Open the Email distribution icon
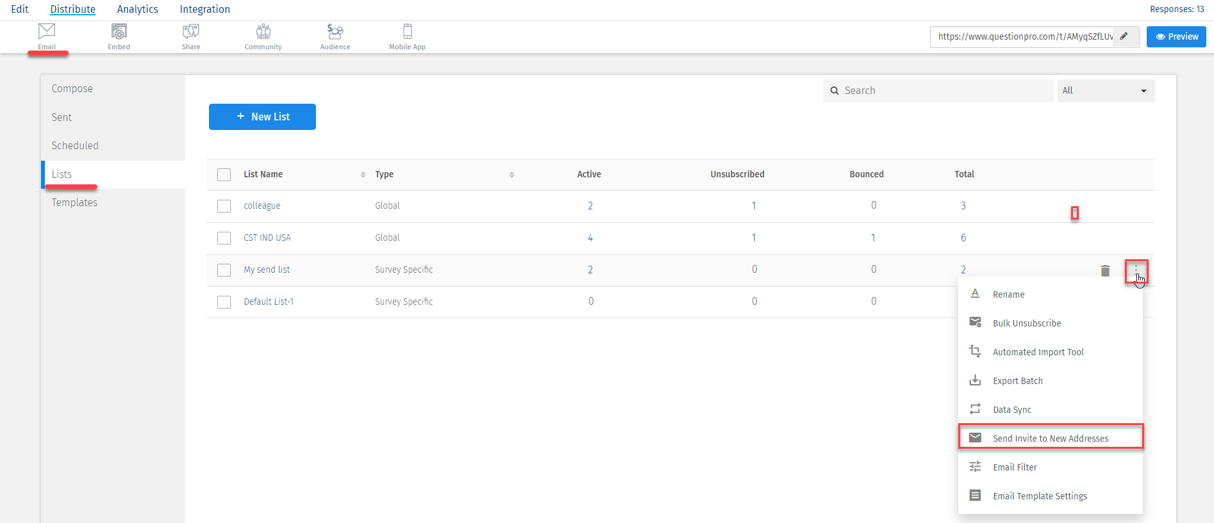The image size is (1214, 523). [47, 31]
